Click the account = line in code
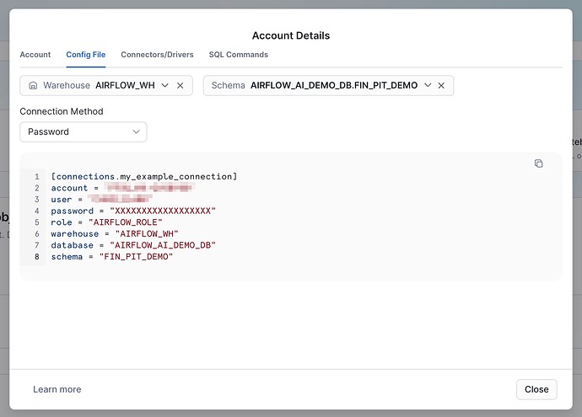 click(123, 188)
